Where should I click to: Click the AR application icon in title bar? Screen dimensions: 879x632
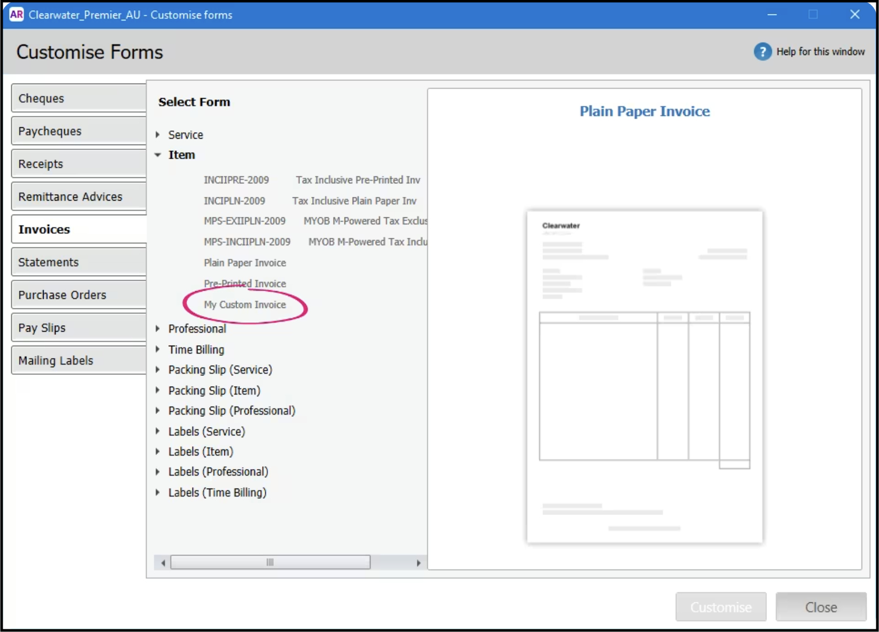point(16,15)
